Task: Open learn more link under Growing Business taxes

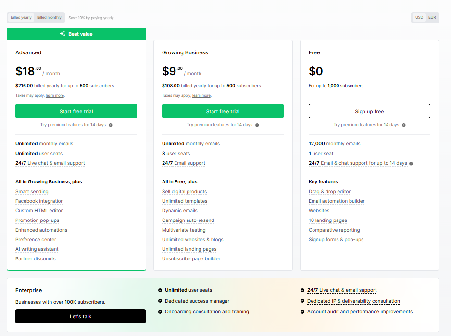Action: (201, 96)
